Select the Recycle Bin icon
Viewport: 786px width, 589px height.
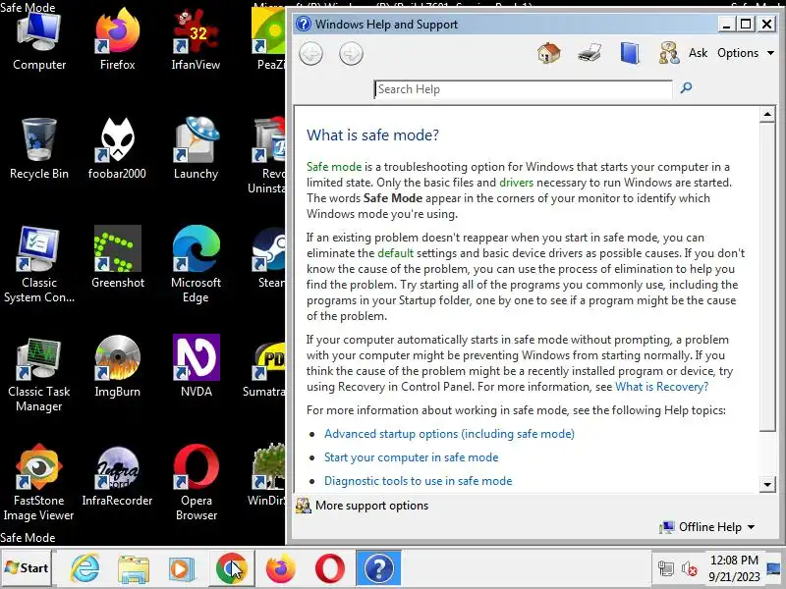click(x=39, y=148)
